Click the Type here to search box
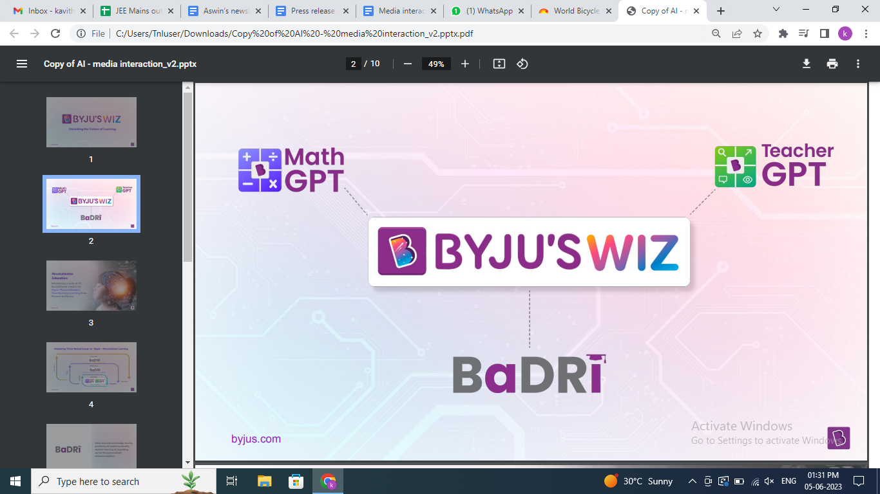The image size is (880, 494). click(x=123, y=481)
